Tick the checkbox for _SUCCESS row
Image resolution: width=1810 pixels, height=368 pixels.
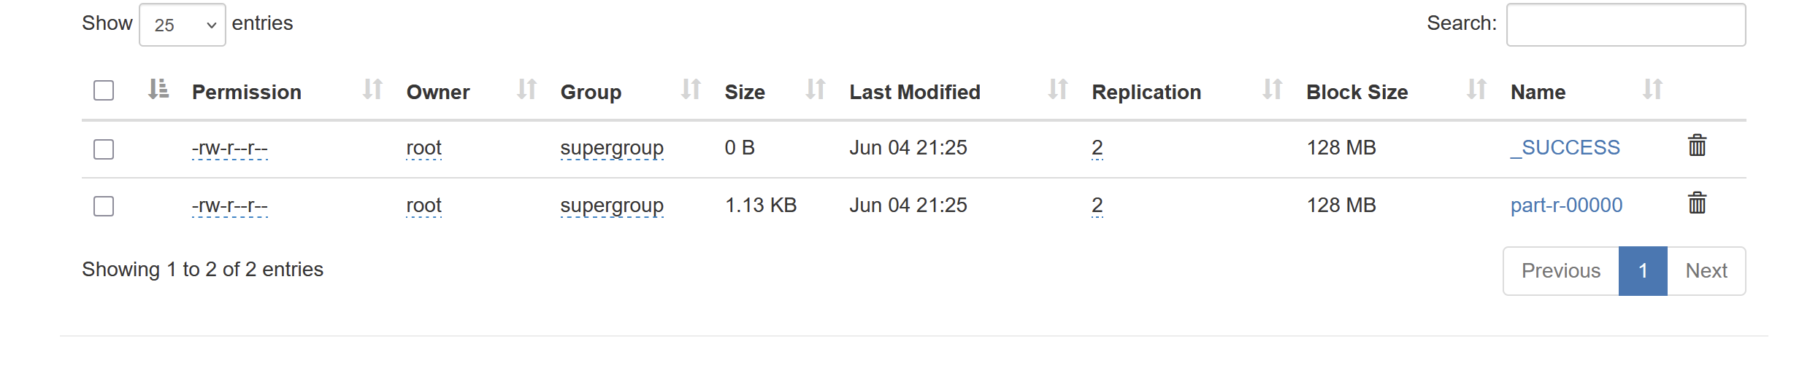coord(104,149)
